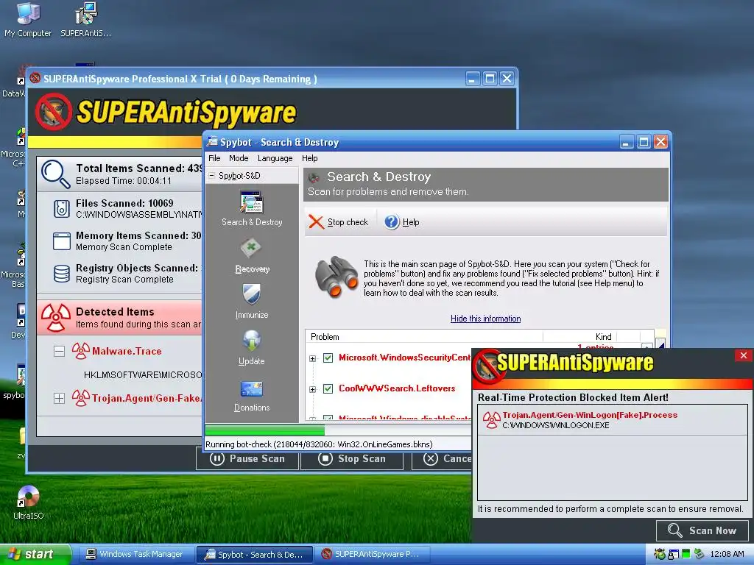
Task: Select the Trojan.Agent/Gen-Fake threat icon
Action: (81, 398)
